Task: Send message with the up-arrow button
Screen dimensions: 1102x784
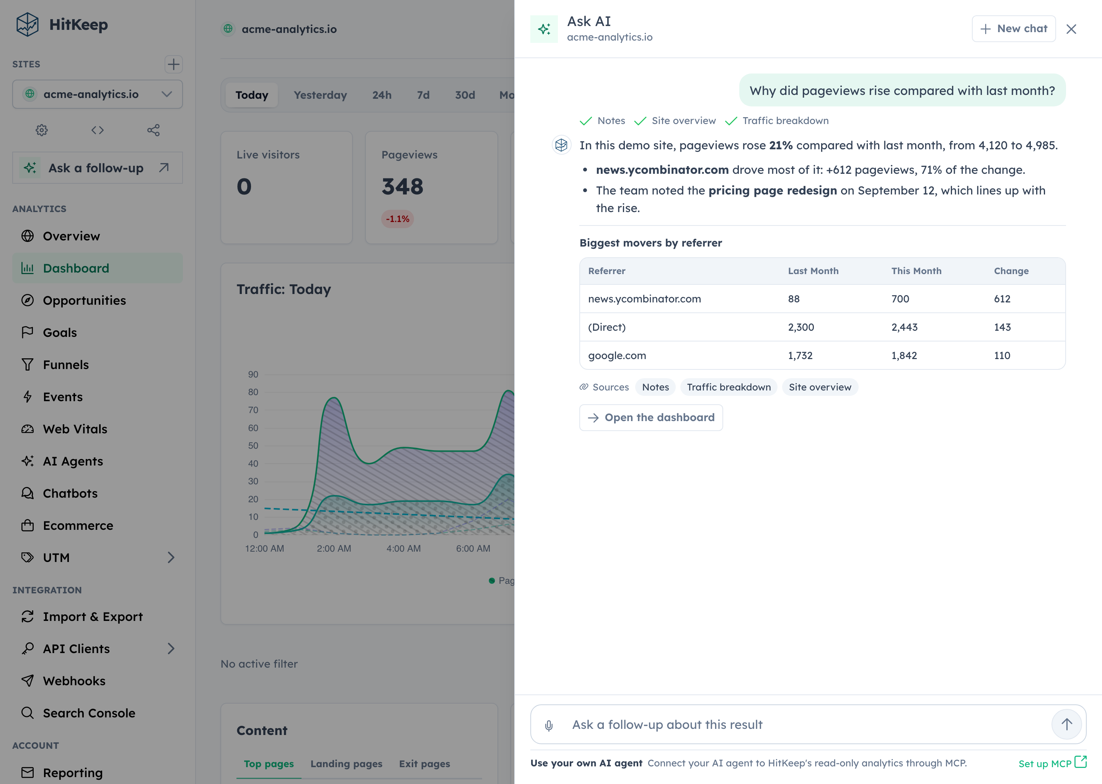Action: pos(1066,724)
